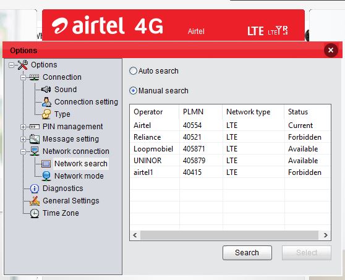Select the UNINOR operator row
The image size is (345, 280).
(231, 161)
